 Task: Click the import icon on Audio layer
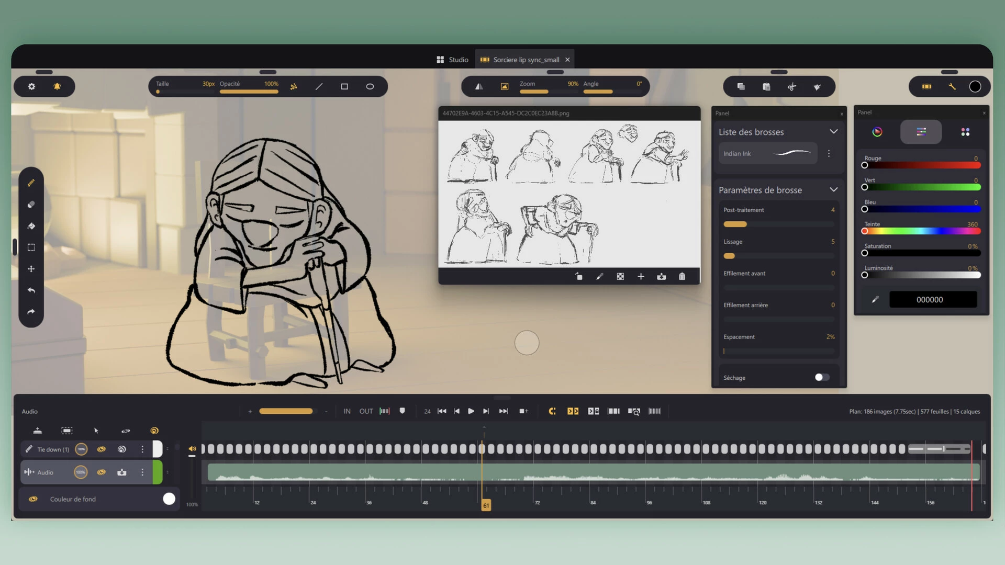[x=122, y=472]
